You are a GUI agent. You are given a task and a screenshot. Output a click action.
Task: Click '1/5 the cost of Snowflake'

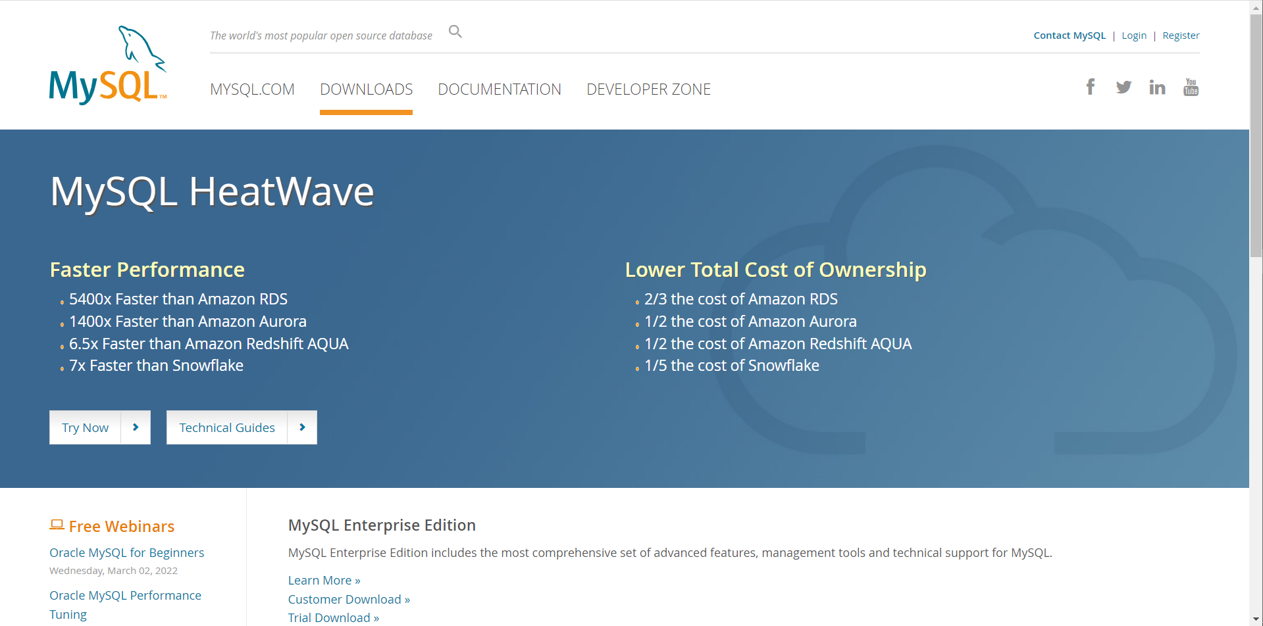(732, 366)
